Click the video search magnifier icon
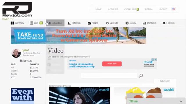Image resolution: width=186 pixels, height=104 pixels. (x=141, y=76)
